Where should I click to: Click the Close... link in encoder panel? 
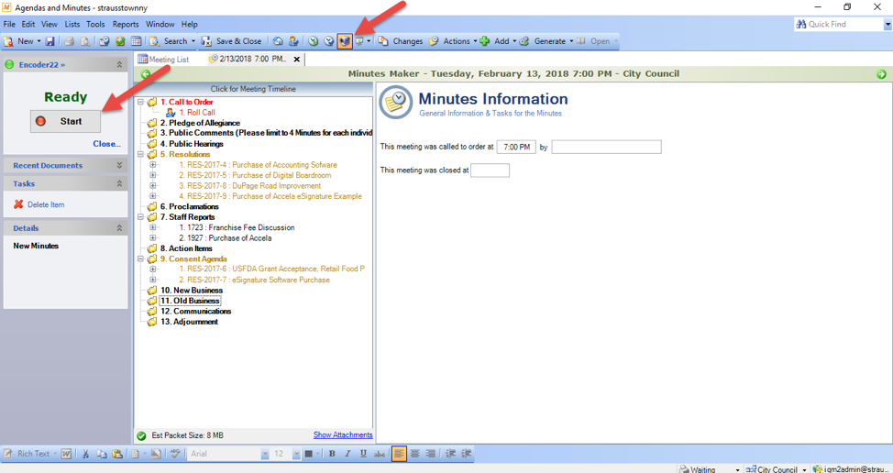(x=106, y=144)
